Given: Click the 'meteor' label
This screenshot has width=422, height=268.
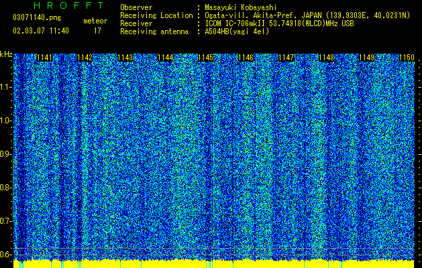Looking at the screenshot, I should click(95, 21).
